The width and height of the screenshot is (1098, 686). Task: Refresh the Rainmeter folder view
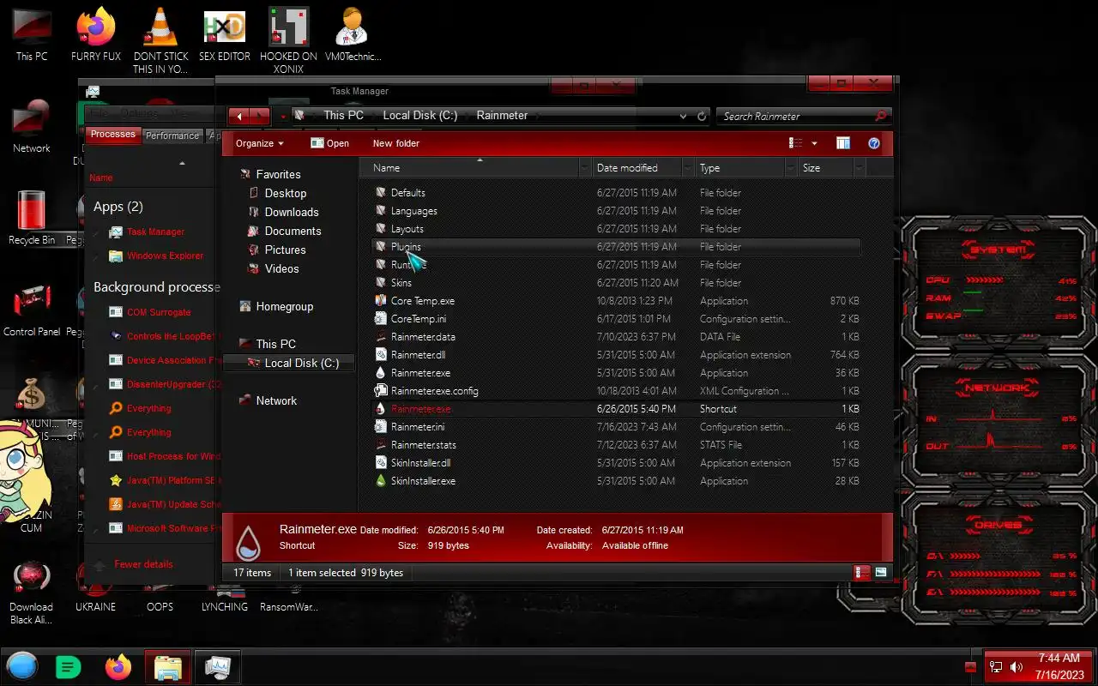(702, 116)
